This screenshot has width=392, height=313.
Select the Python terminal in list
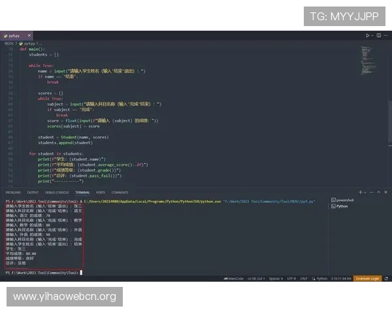(x=341, y=206)
